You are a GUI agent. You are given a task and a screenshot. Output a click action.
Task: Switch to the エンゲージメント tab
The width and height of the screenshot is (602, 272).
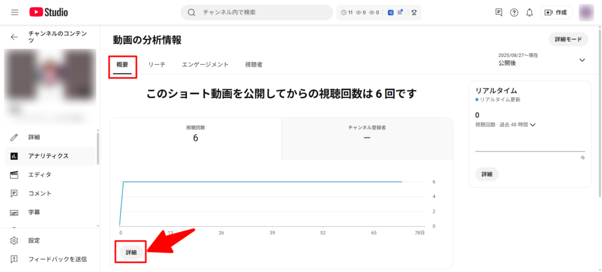[x=205, y=64]
